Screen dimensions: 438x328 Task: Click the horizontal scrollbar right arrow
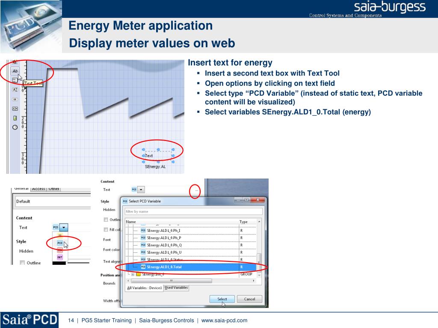click(x=254, y=281)
